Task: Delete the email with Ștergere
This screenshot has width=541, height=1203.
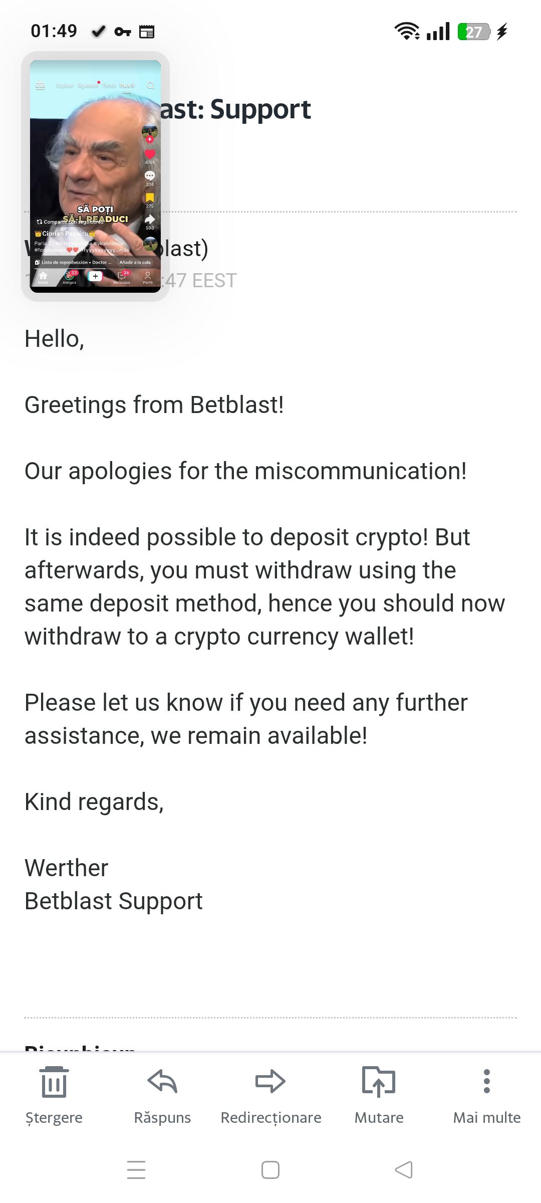Action: [54, 1093]
